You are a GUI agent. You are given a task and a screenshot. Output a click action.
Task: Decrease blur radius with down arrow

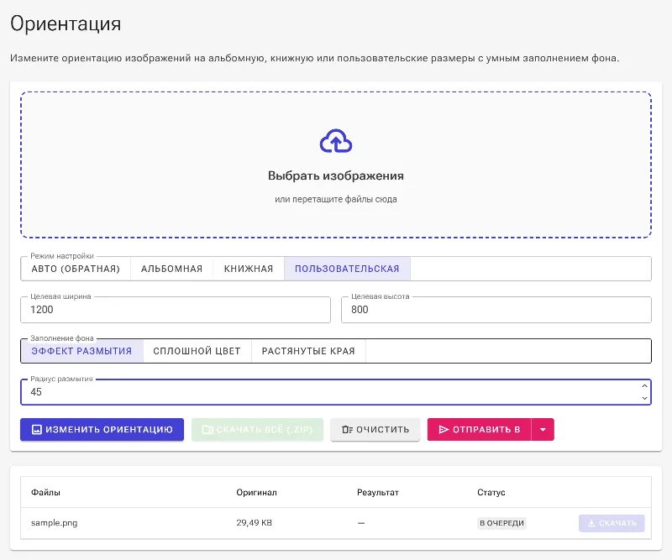(644, 398)
